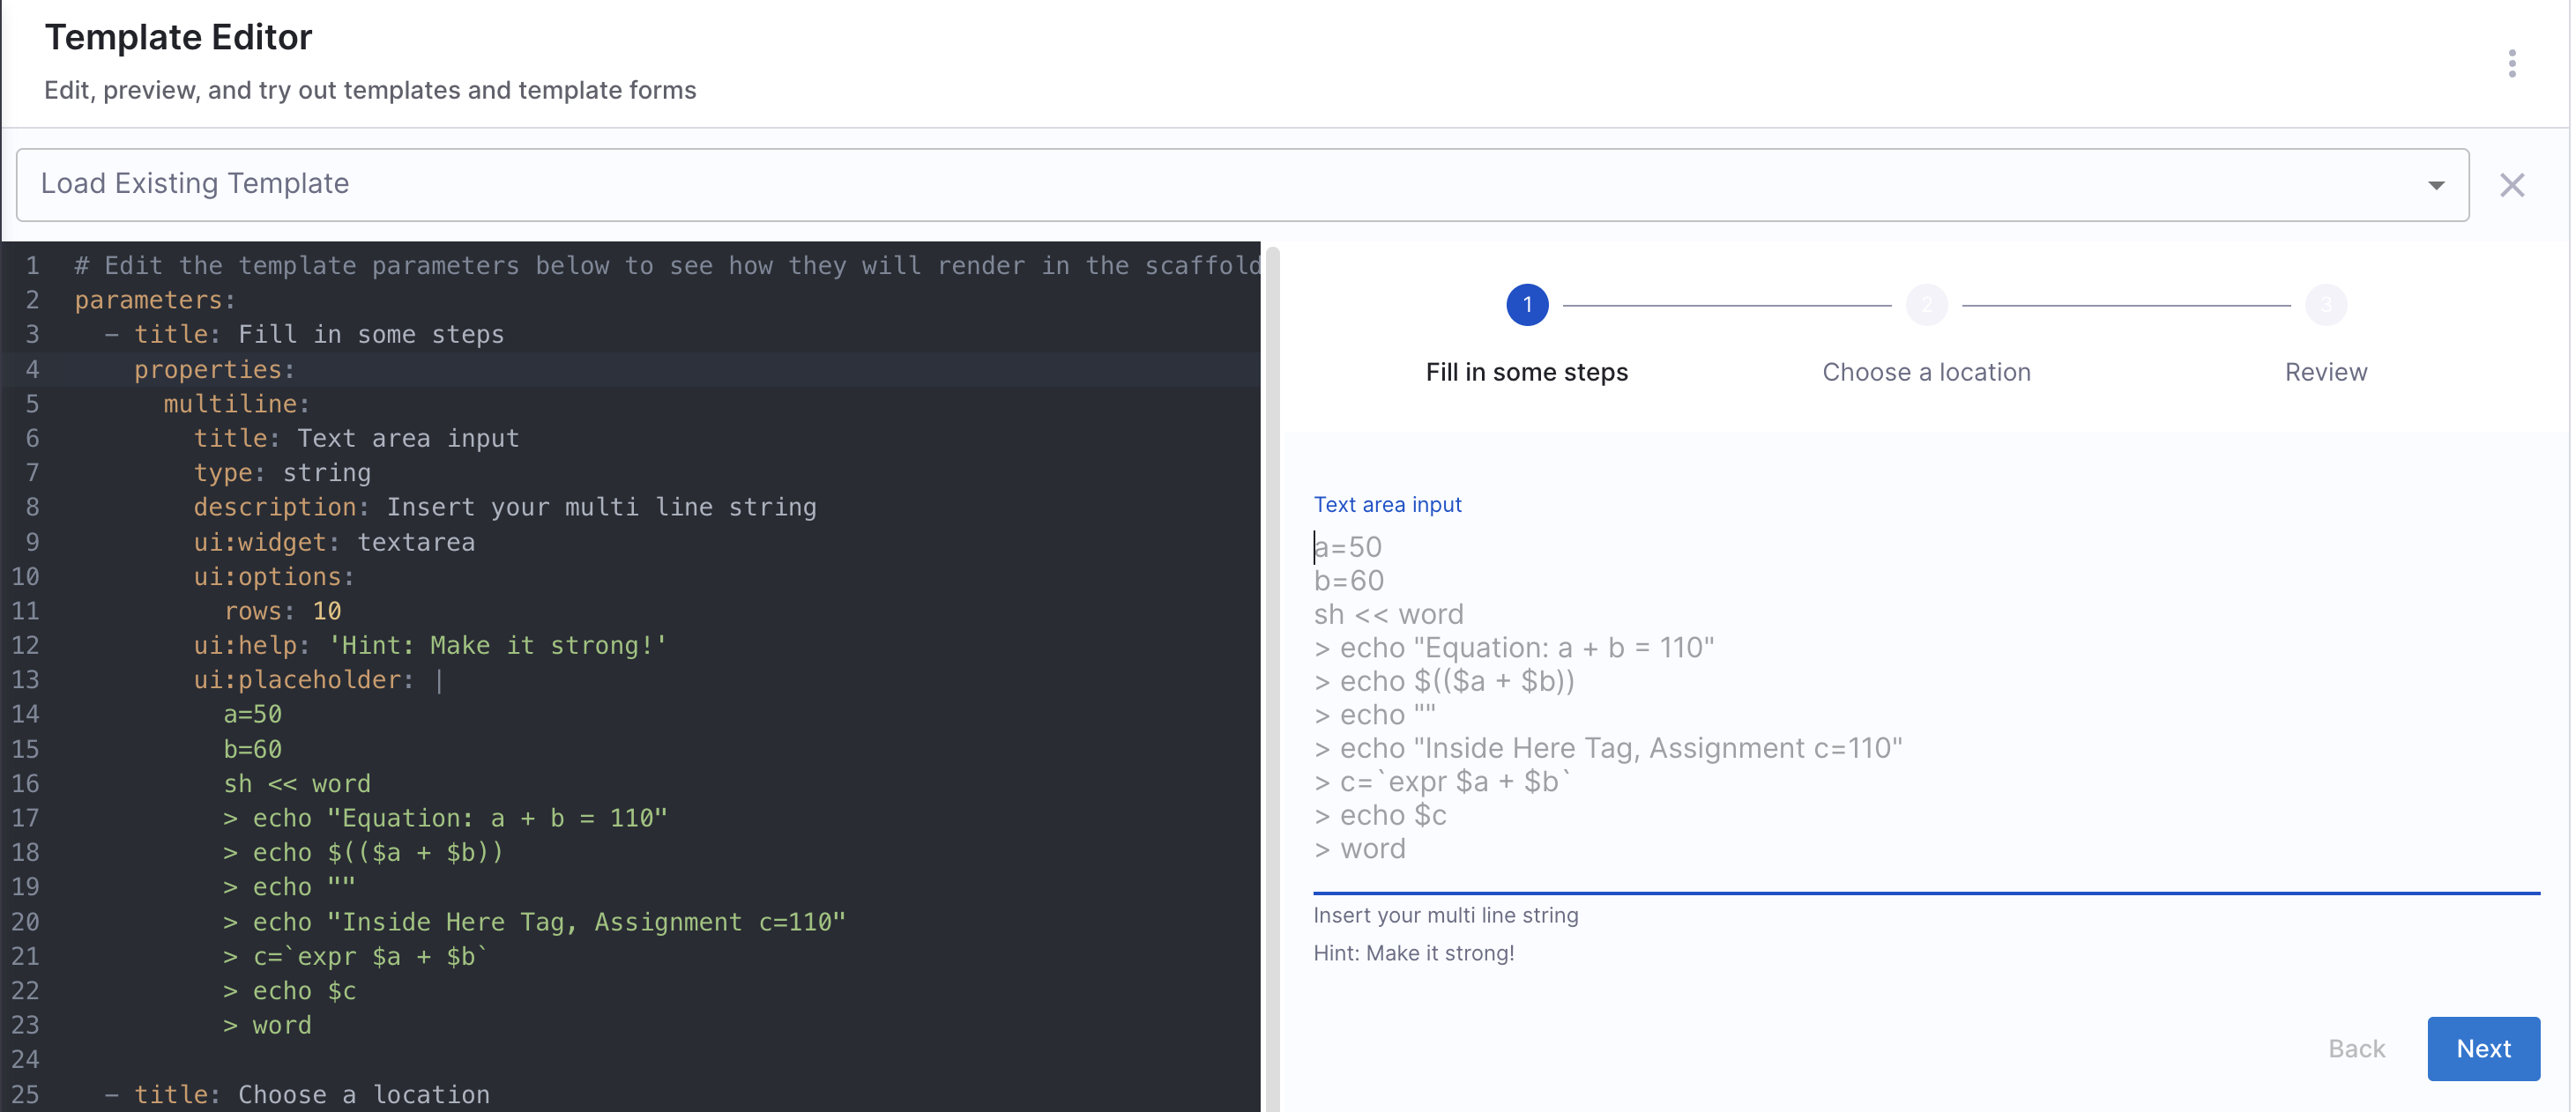
Task: Open the three-dot kebab menu
Action: (x=2511, y=63)
